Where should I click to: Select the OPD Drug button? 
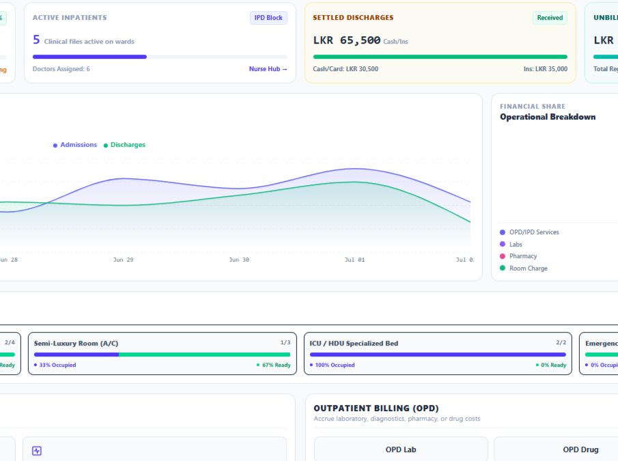[x=580, y=449]
